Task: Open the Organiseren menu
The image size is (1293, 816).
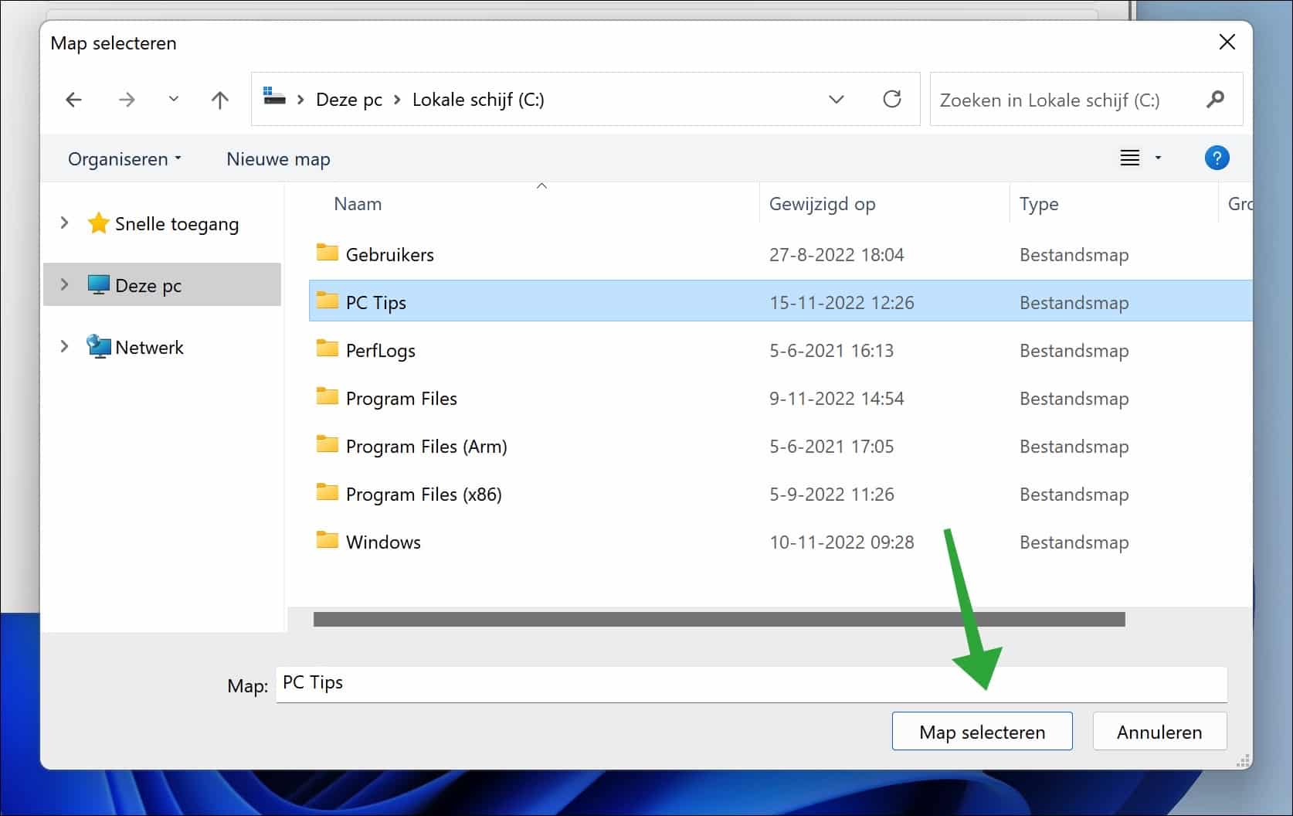Action: [124, 158]
